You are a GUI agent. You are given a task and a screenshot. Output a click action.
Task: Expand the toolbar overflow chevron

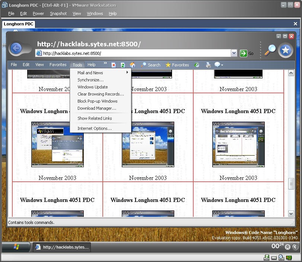(x=105, y=63)
